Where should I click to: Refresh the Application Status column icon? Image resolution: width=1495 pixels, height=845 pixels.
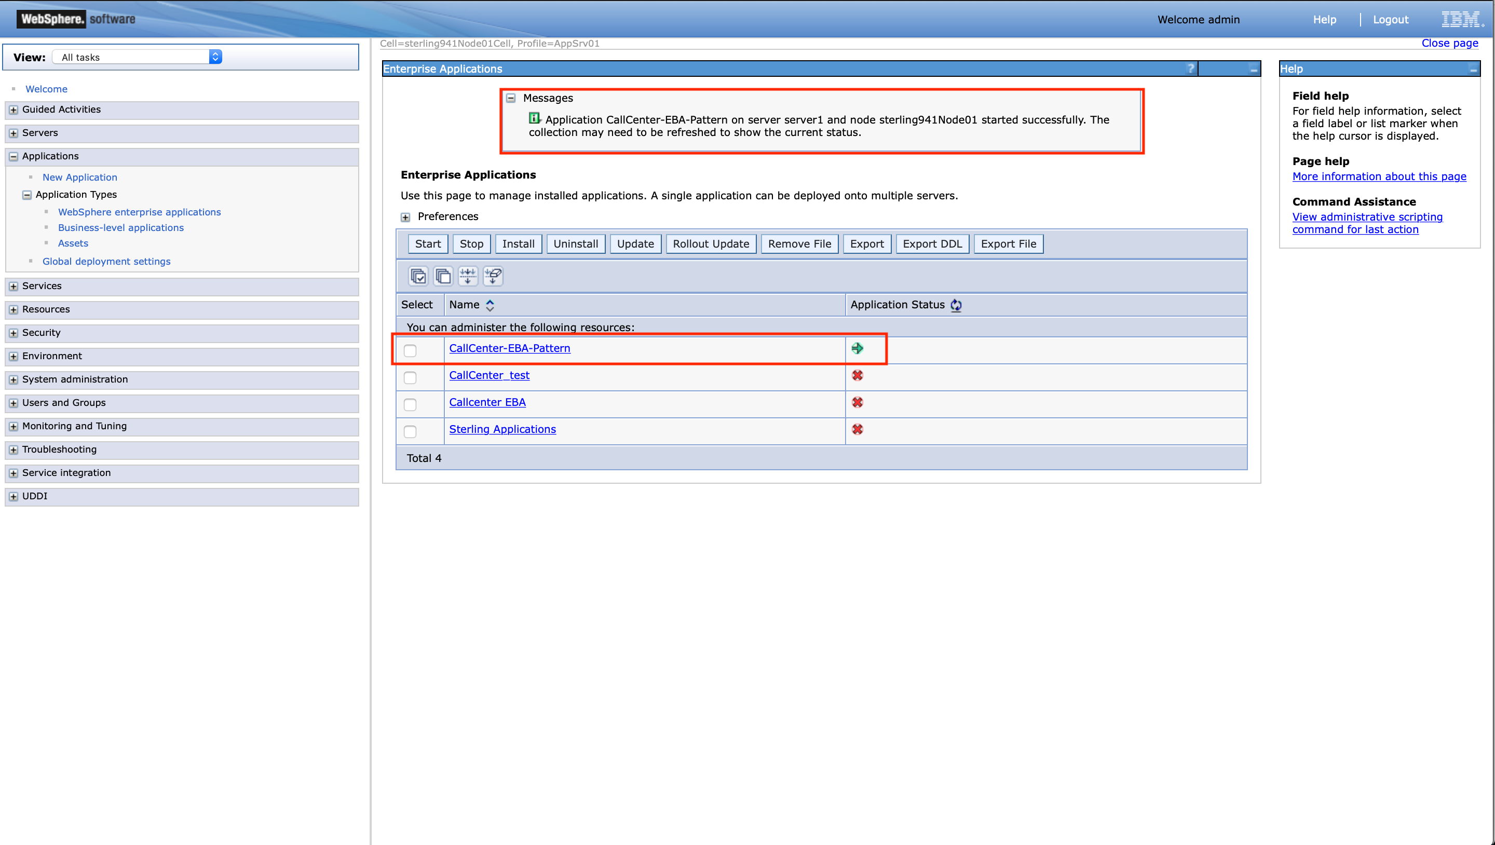point(956,305)
